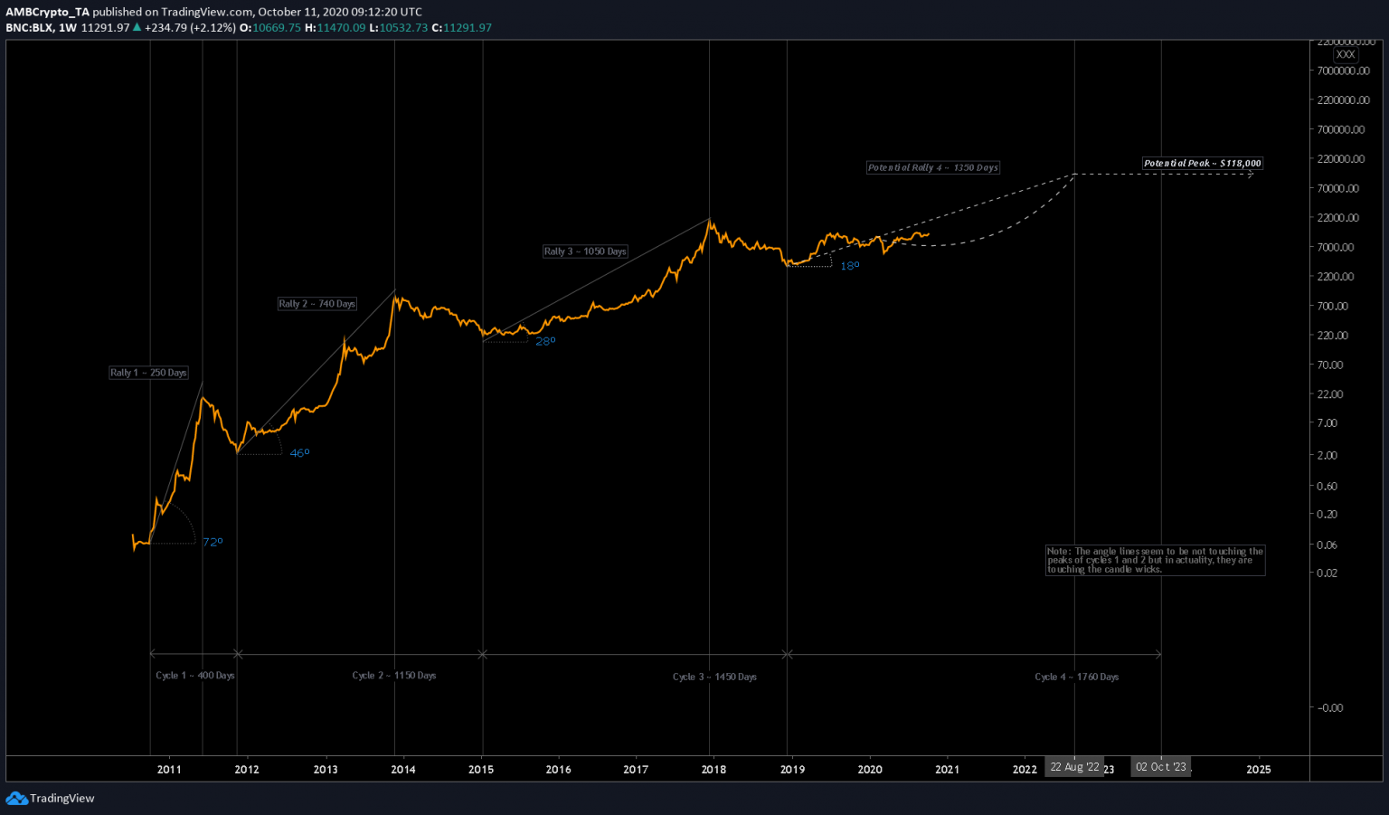Image resolution: width=1389 pixels, height=815 pixels.
Task: Click the '22 Aug '22' date marker
Action: (1074, 767)
